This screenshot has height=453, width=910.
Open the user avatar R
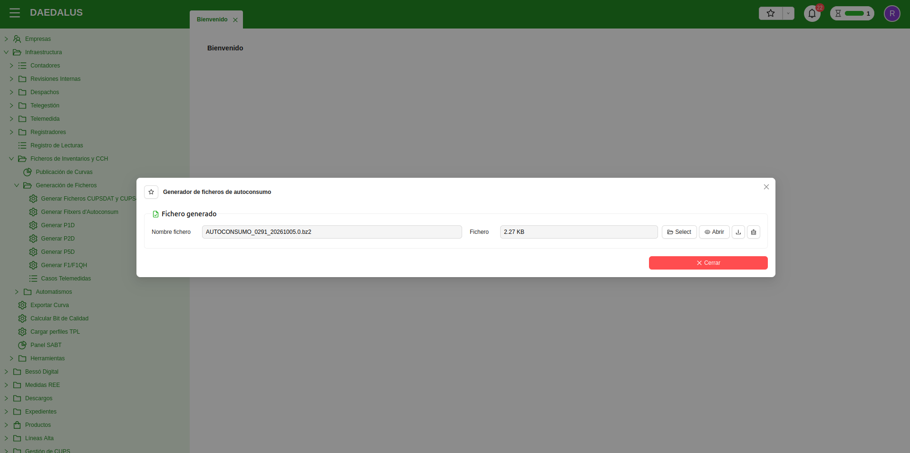pyautogui.click(x=892, y=13)
